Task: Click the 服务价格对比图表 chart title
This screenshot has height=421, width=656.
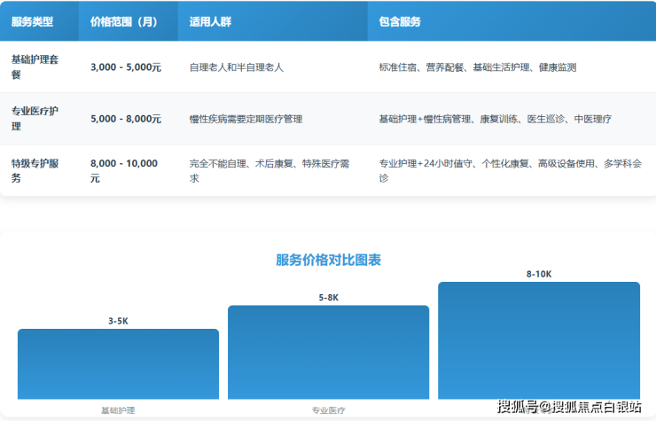Action: 328,260
